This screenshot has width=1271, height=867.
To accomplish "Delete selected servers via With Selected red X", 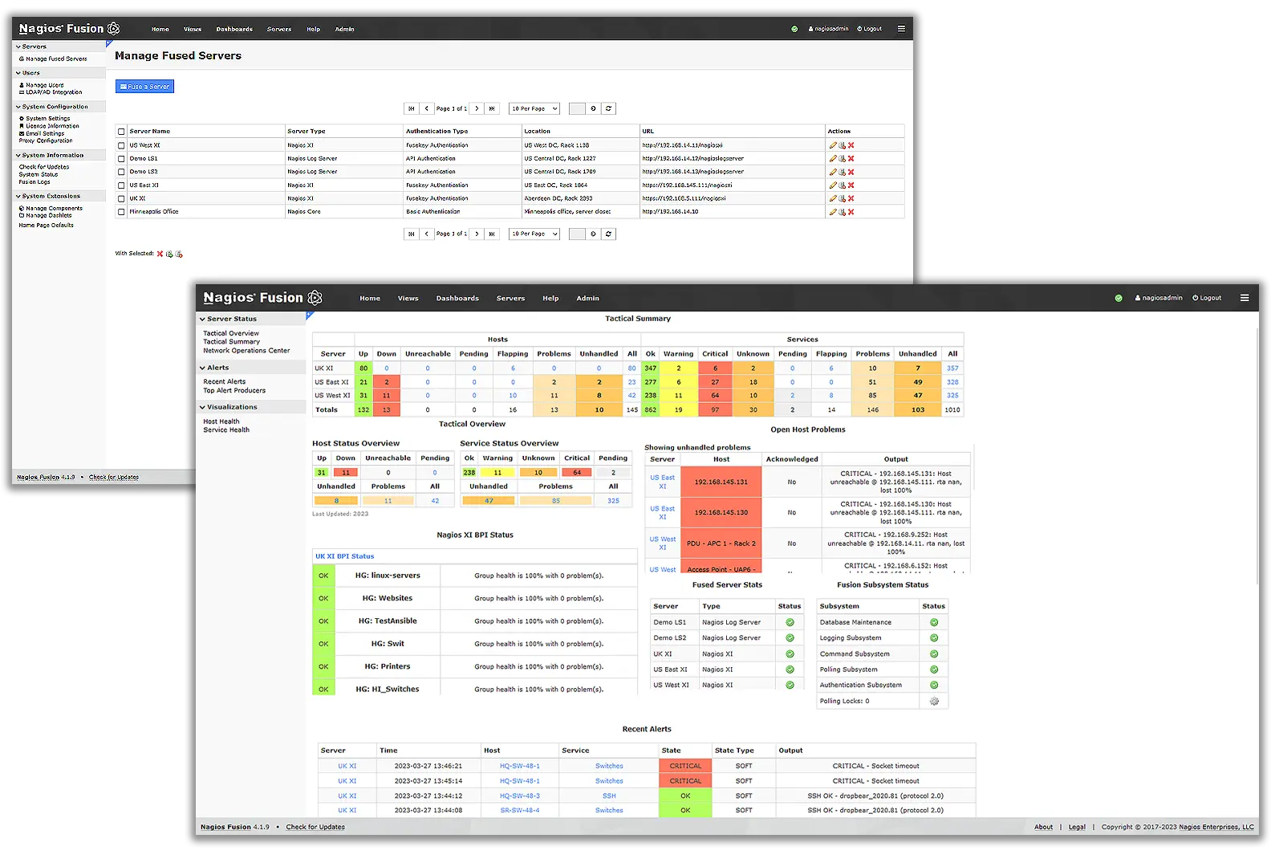I will (x=160, y=254).
